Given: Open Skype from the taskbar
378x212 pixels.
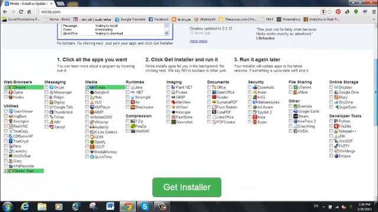Looking at the screenshot, I should tap(145, 207).
